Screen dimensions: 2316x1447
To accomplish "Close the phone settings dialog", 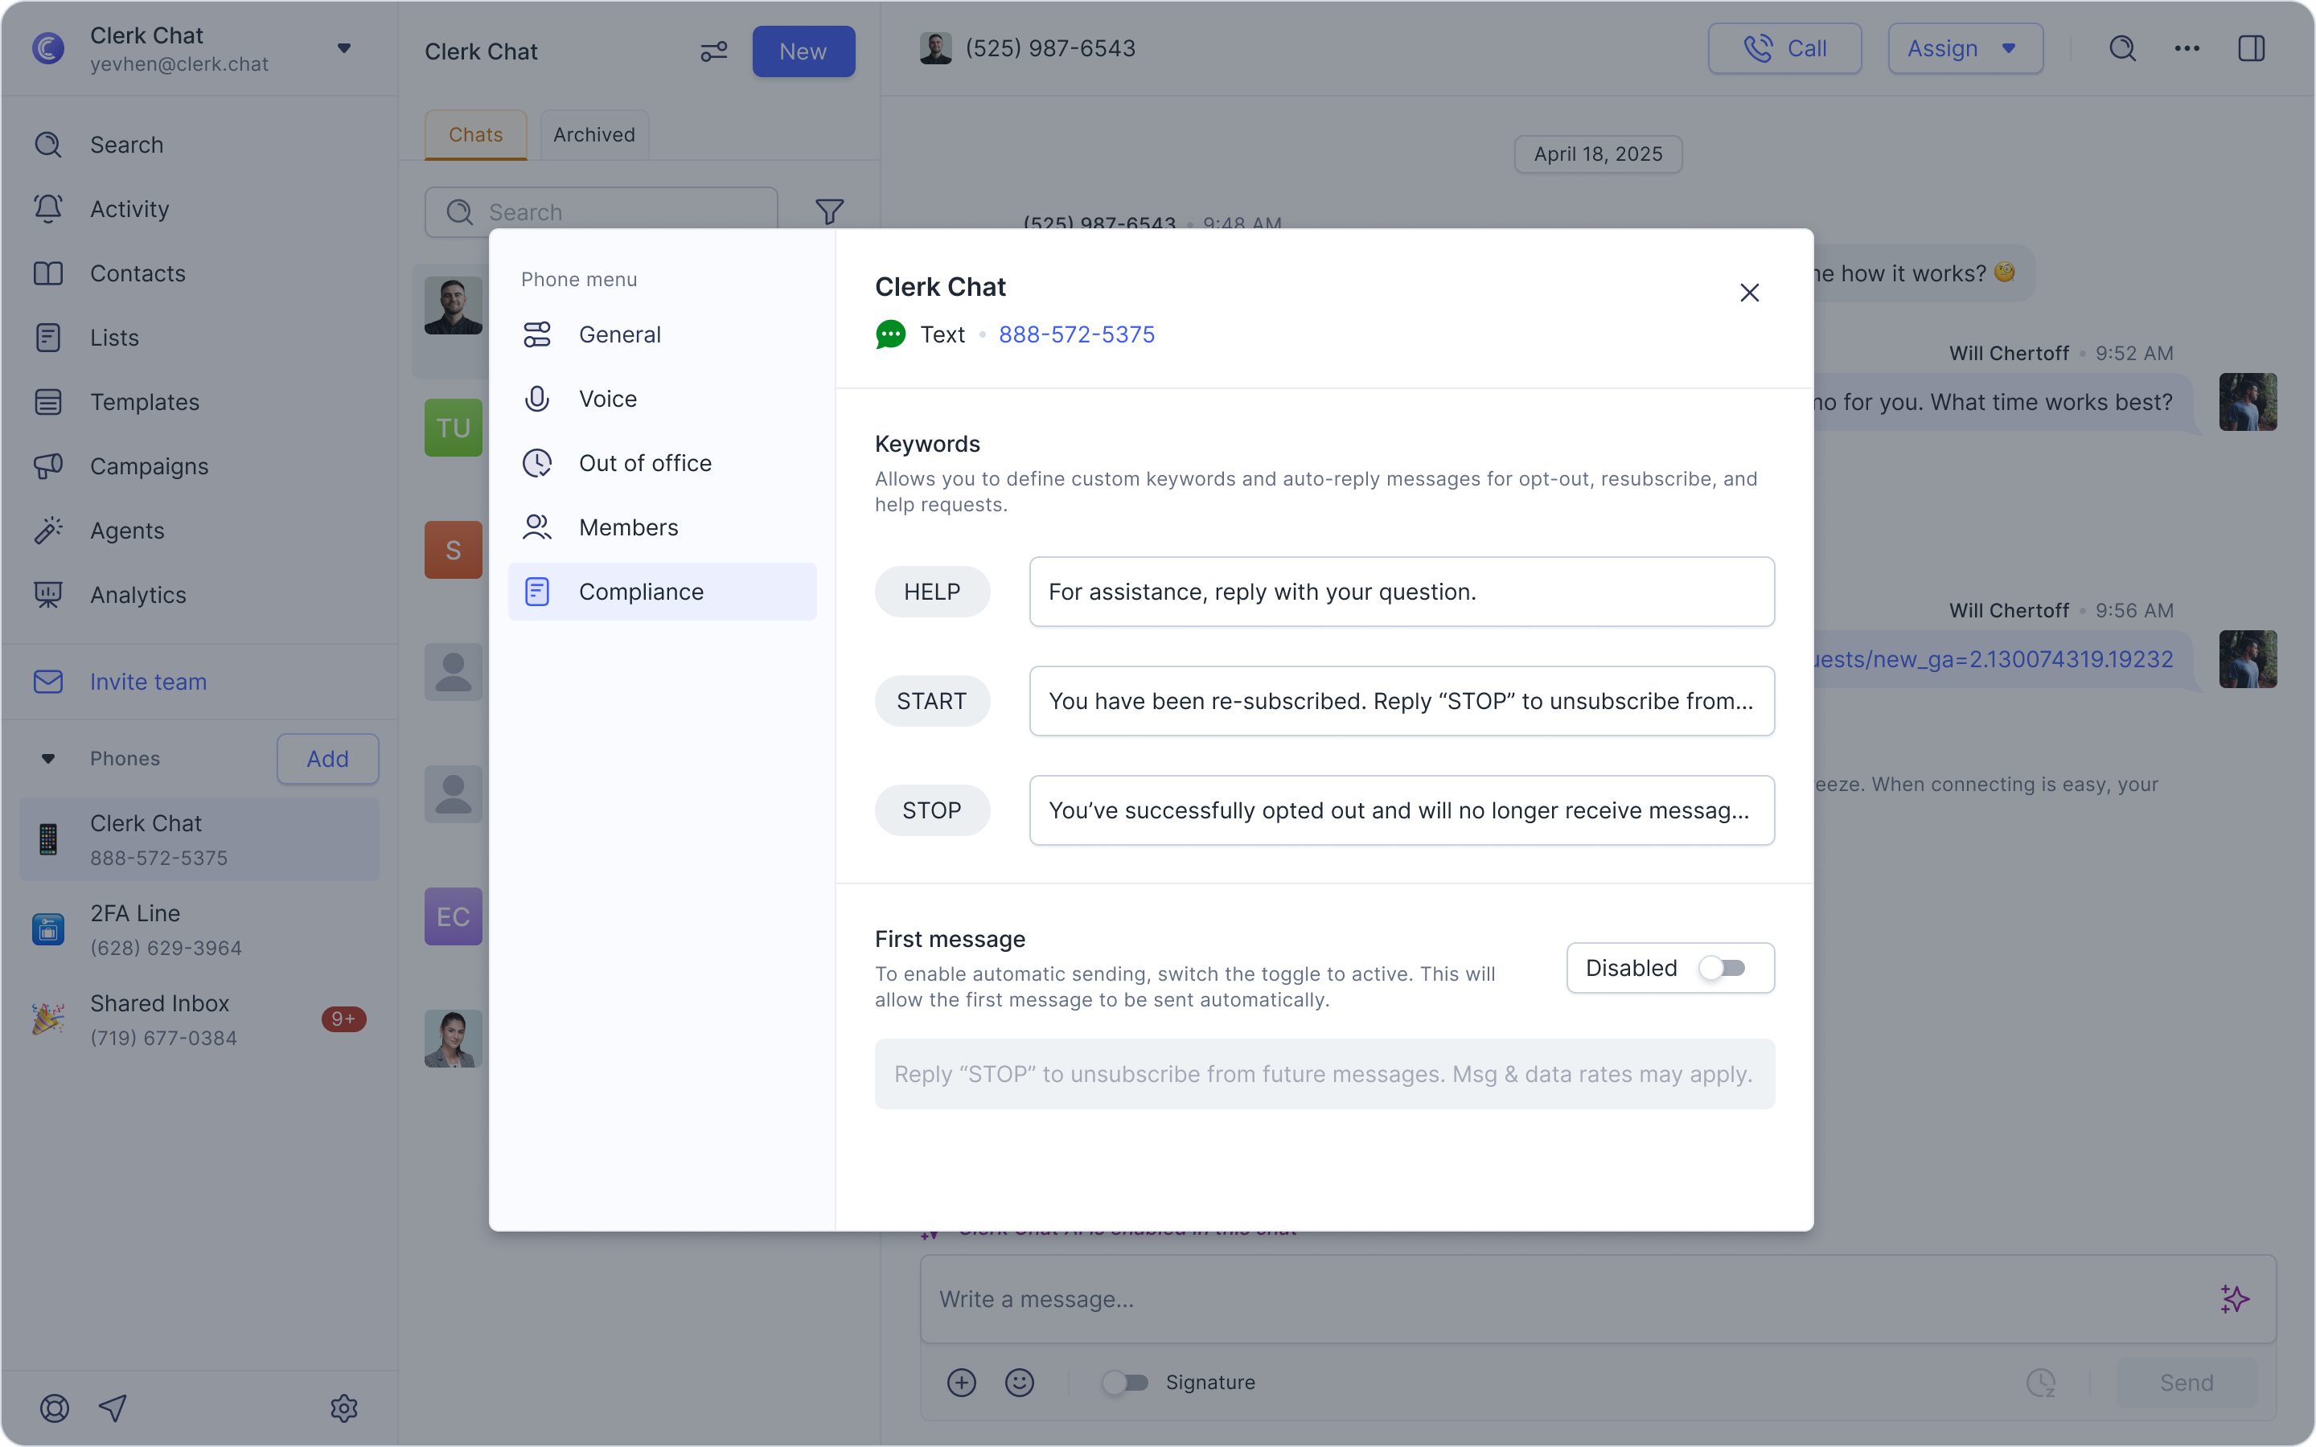I will (1748, 293).
